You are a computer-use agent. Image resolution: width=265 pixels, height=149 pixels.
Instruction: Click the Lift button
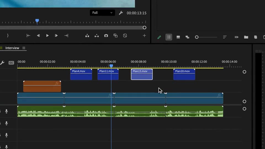click(87, 36)
